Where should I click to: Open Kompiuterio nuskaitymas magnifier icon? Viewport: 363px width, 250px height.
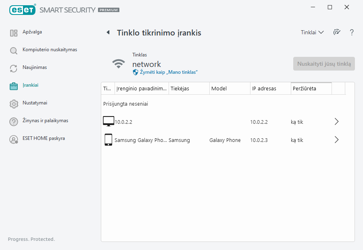[x=14, y=51]
